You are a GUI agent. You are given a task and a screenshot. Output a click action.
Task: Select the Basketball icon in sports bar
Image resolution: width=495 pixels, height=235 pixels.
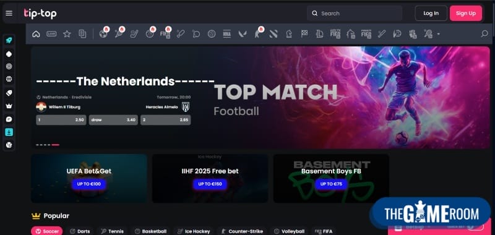coord(150,33)
